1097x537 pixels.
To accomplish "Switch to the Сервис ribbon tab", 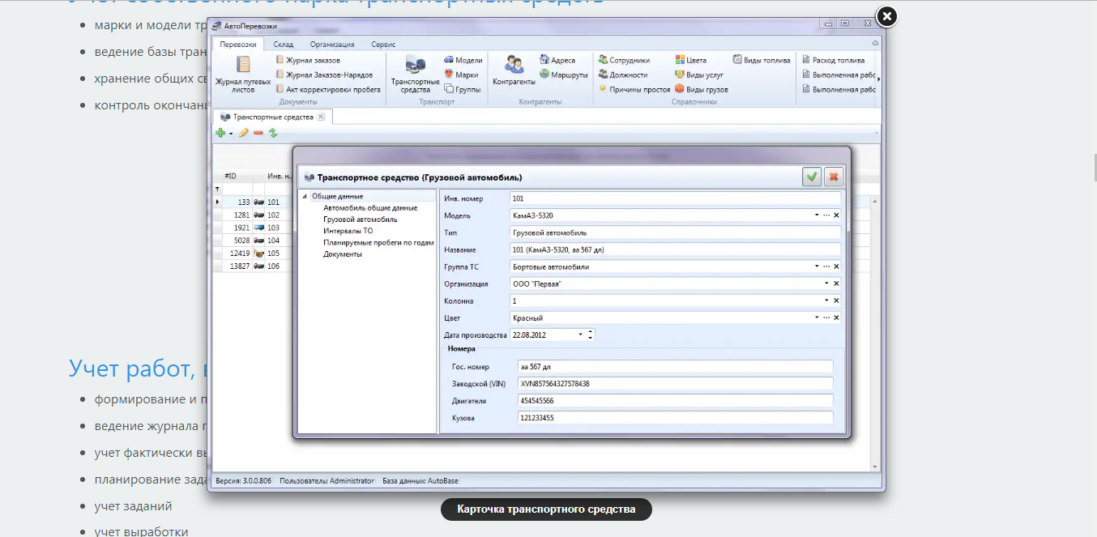I will [383, 45].
